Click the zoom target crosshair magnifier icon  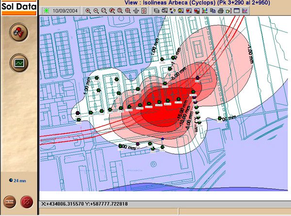pos(128,11)
